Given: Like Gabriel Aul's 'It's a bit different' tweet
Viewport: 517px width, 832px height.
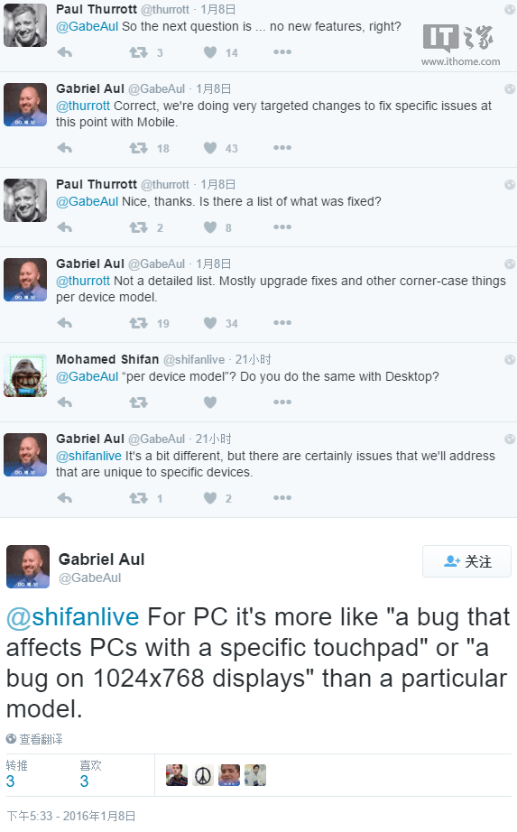Looking at the screenshot, I should coord(210,498).
